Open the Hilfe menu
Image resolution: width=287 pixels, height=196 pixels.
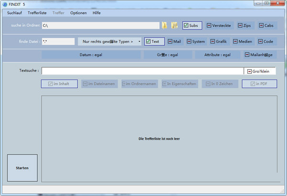coord(97,13)
